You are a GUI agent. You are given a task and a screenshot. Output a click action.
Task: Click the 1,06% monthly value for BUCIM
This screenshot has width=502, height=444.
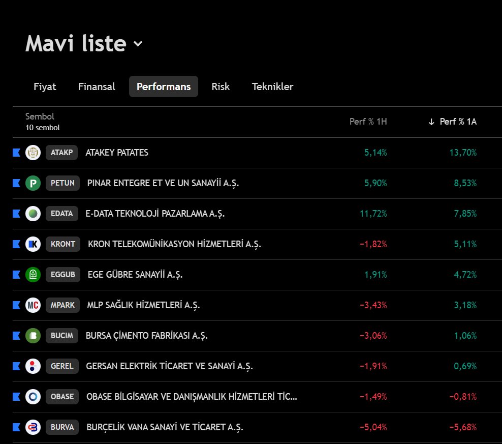(465, 336)
